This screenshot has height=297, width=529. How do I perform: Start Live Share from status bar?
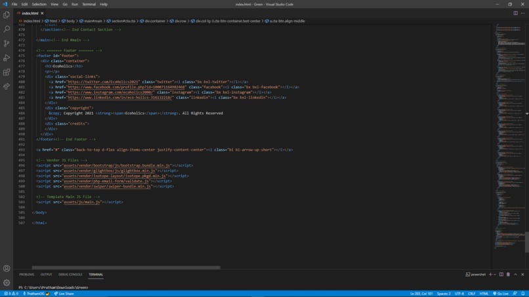[x=64, y=294]
